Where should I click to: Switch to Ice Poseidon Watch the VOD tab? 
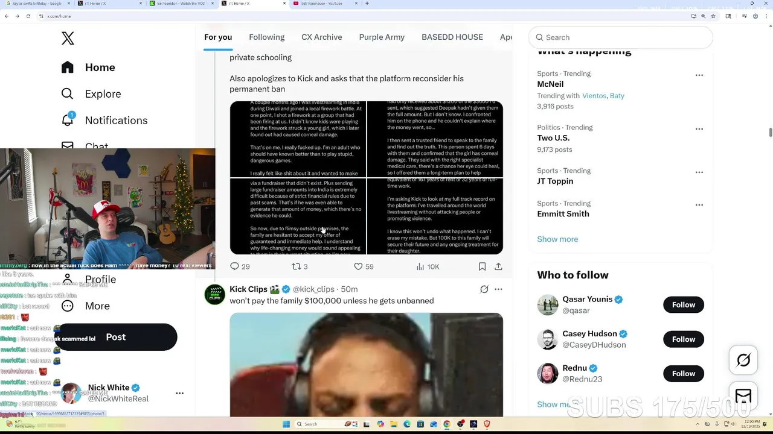[x=181, y=4]
